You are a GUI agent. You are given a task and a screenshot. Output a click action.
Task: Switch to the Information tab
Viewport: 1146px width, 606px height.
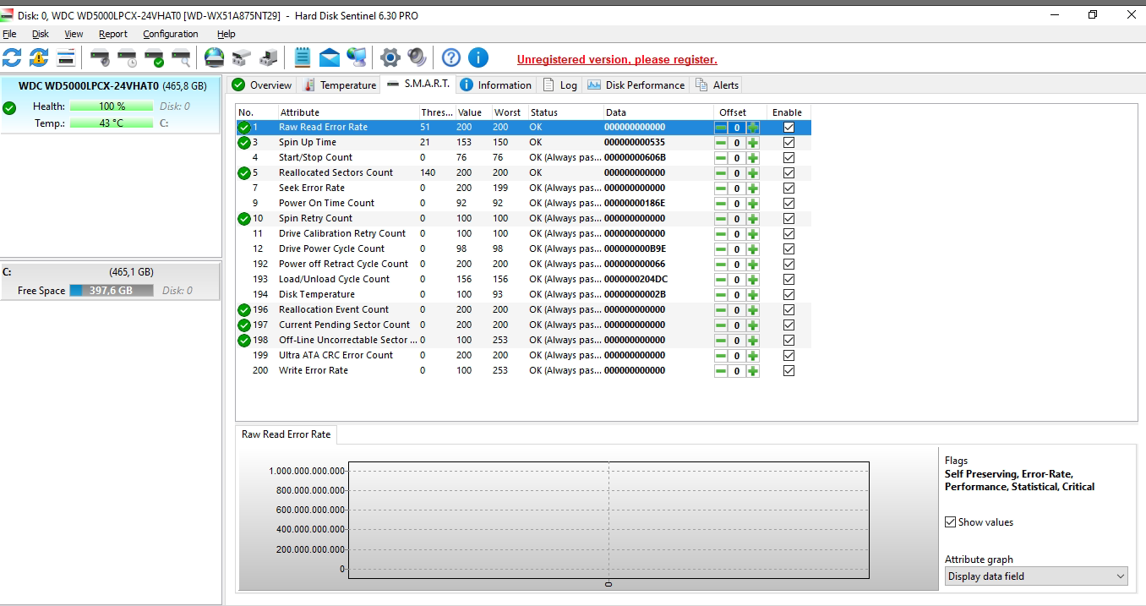tap(496, 85)
